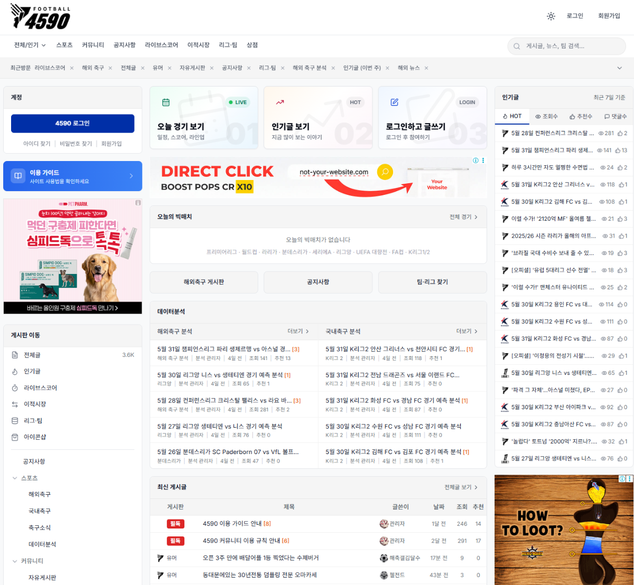
Task: Click the document icon beside 전체글 in sidebar
Action: click(15, 355)
